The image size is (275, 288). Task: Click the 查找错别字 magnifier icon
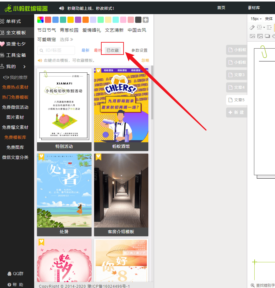coord(253,285)
